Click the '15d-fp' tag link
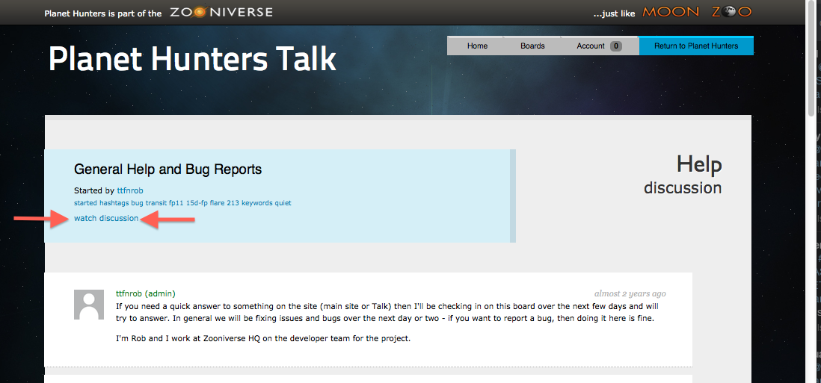 (x=196, y=203)
